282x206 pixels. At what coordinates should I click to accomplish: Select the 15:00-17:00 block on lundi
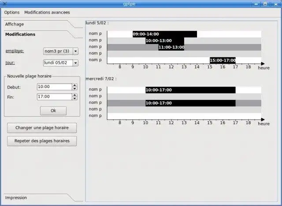pos(223,60)
